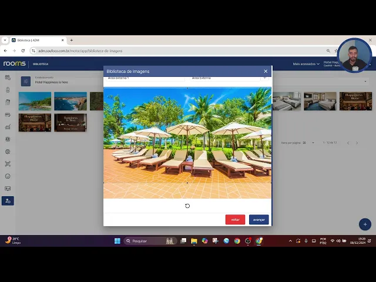This screenshot has height=282, width=376.
Task: Open the tab search dropdown arrow
Action: pyautogui.click(x=5, y=41)
